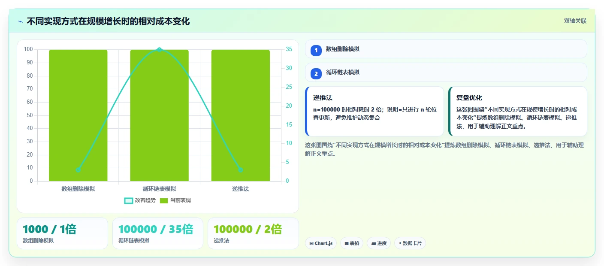Click the 进度 tag icon

[x=374, y=244]
